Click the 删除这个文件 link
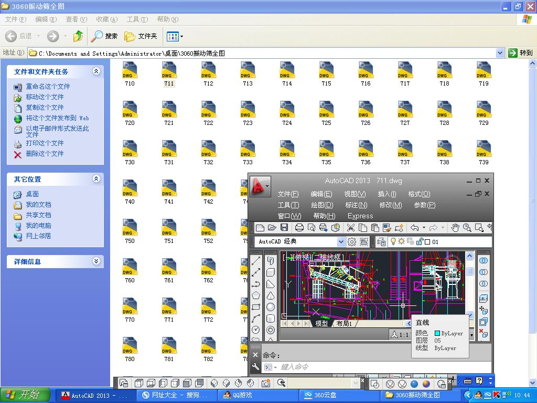 (45, 154)
